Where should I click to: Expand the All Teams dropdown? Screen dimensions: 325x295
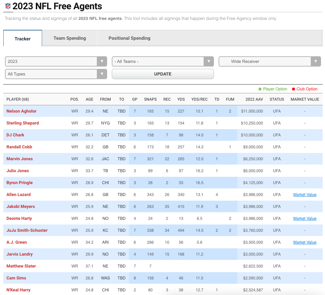click(x=162, y=62)
